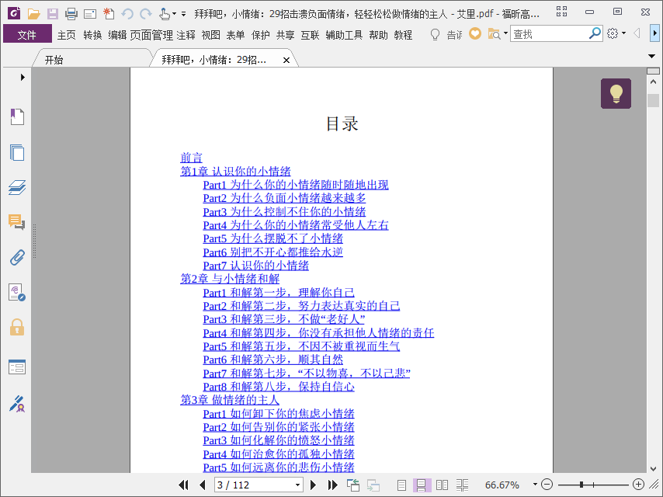
Task: Toggle continuous facing view mode
Action: [462, 485]
